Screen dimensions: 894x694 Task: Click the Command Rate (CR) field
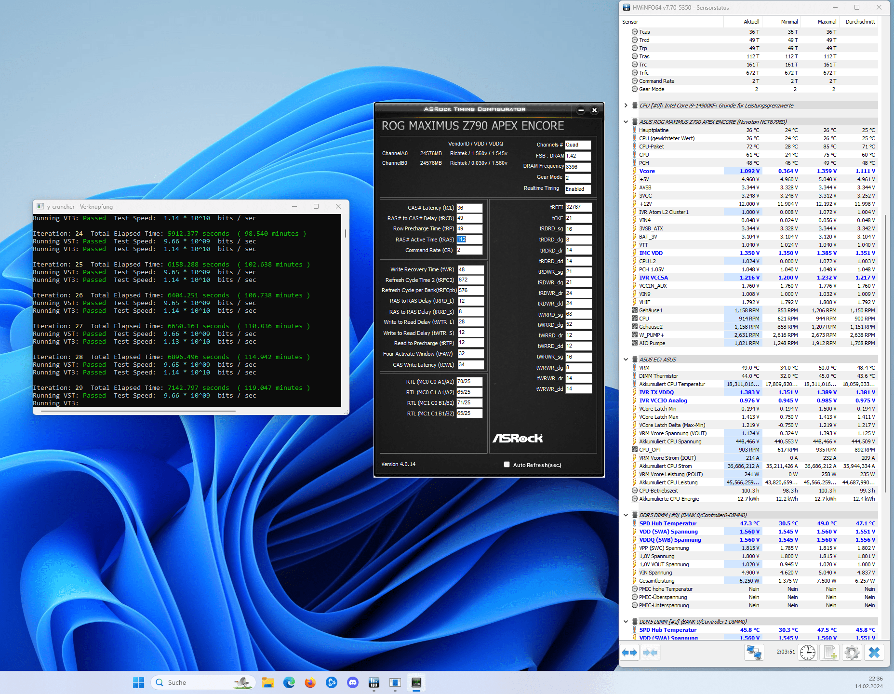(469, 250)
